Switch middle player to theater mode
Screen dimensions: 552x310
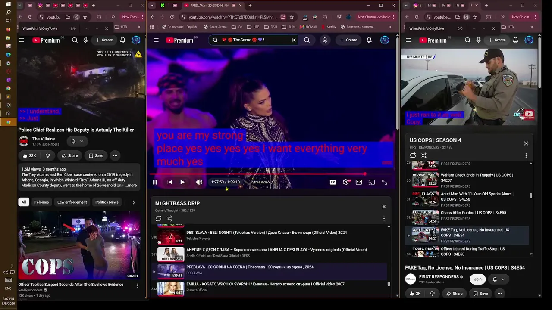(x=359, y=182)
